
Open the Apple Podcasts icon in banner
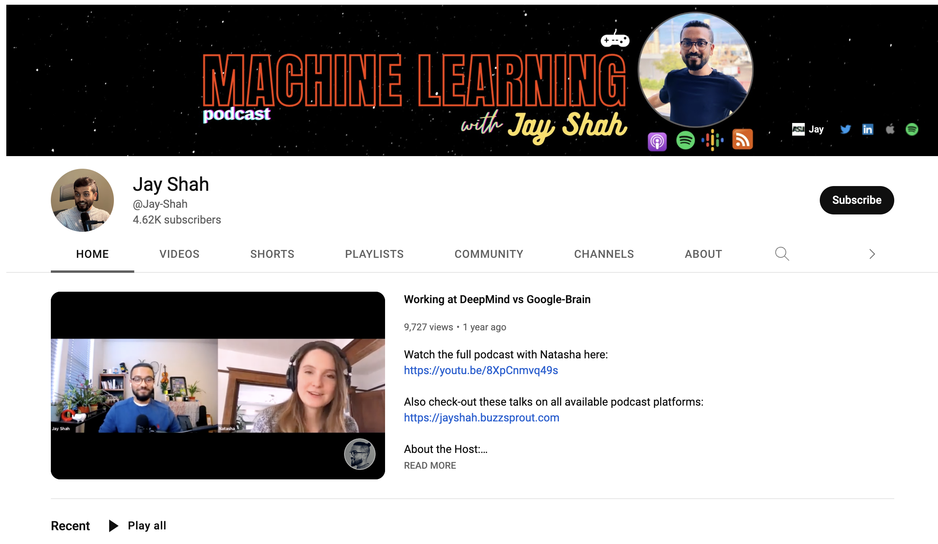pyautogui.click(x=657, y=140)
